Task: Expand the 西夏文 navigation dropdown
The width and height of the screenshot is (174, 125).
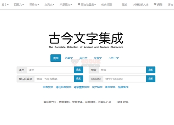Action: pos(19,5)
